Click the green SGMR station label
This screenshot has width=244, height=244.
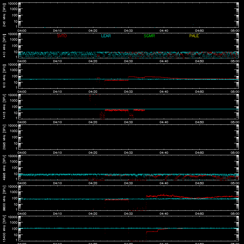click(x=149, y=36)
